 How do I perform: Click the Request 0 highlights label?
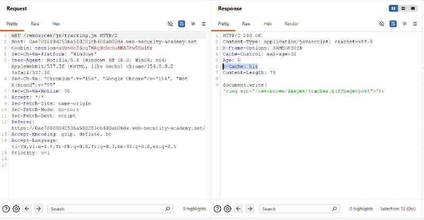click(194, 209)
